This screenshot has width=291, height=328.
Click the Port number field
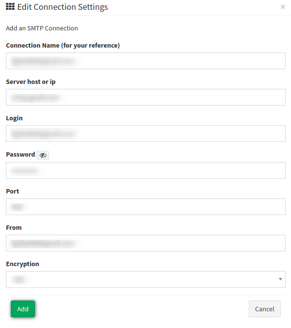coord(145,207)
